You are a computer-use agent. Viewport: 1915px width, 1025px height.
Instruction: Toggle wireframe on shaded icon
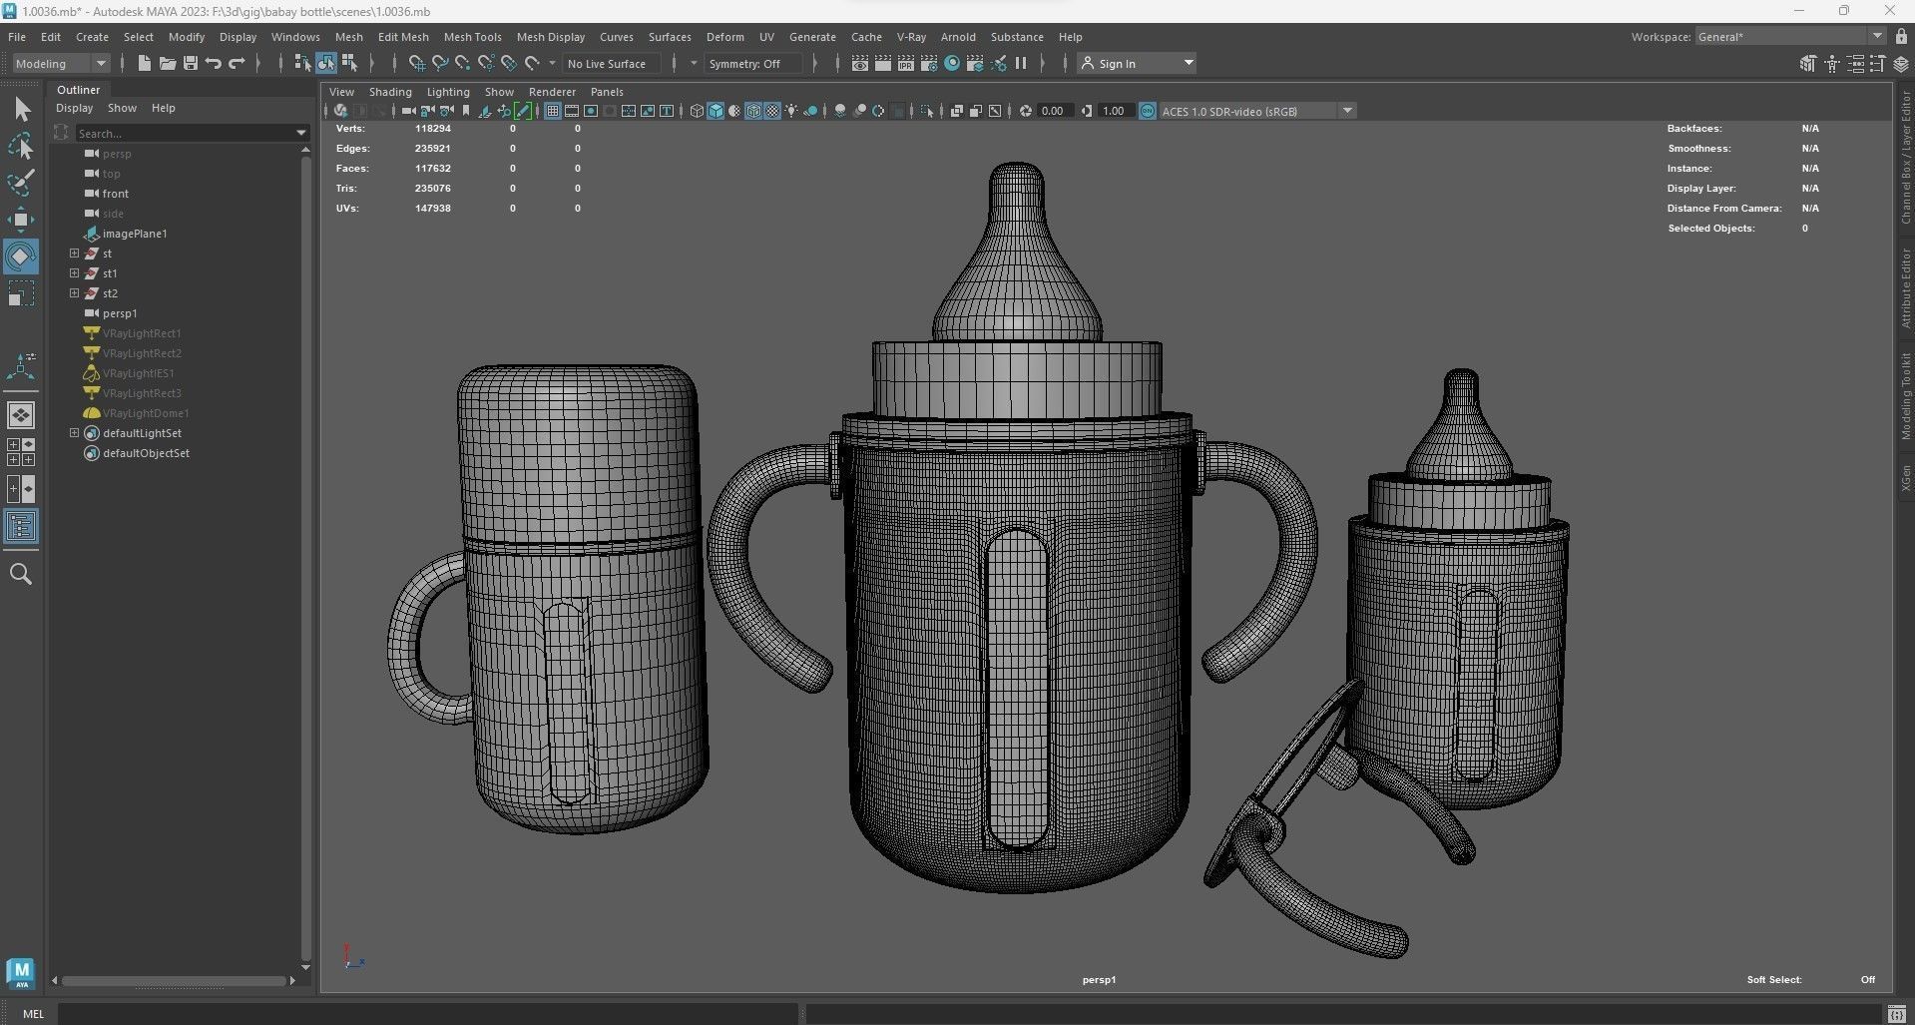click(x=753, y=111)
